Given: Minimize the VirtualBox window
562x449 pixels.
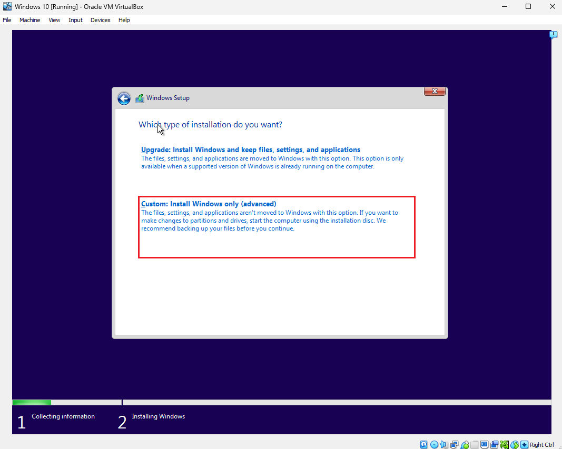Looking at the screenshot, I should (x=505, y=6).
